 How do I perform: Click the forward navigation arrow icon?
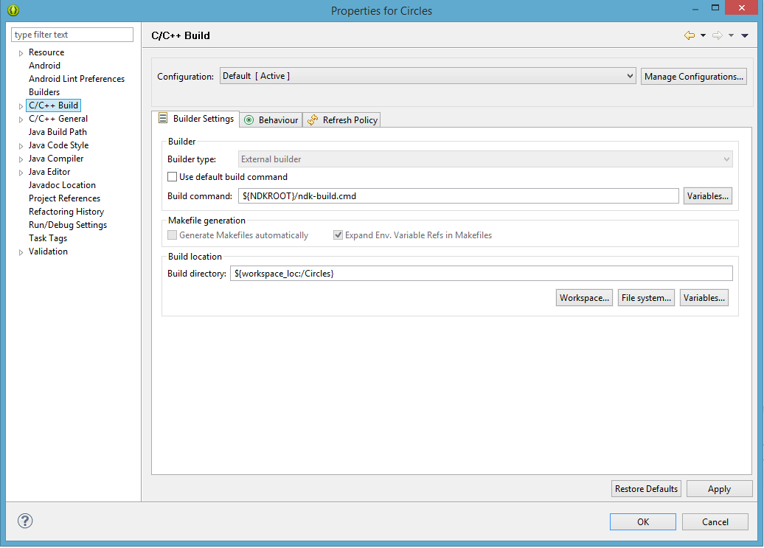pos(717,35)
